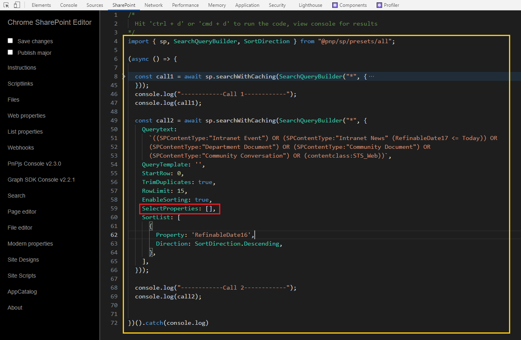Open Graph SDK Console v2.2.1

[x=41, y=180]
